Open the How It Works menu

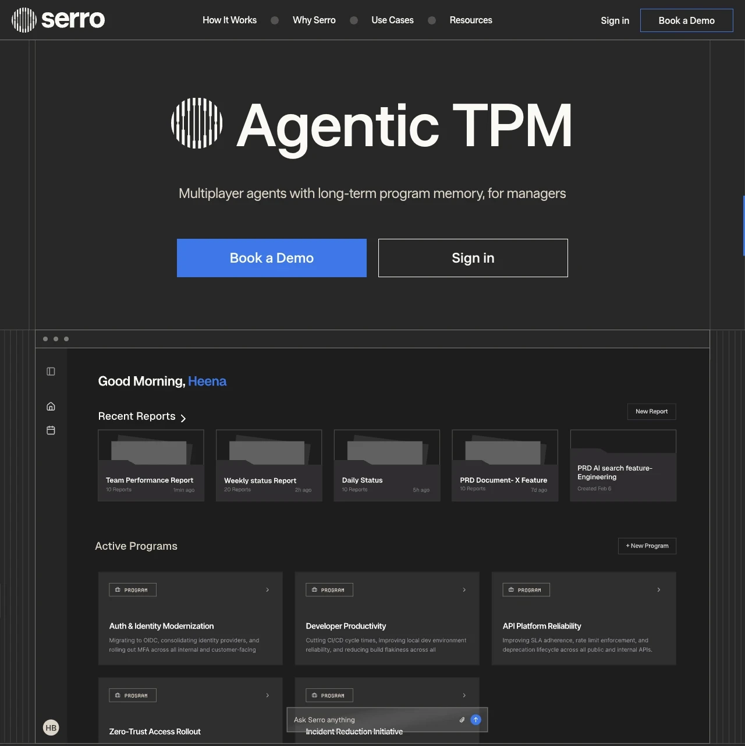229,20
